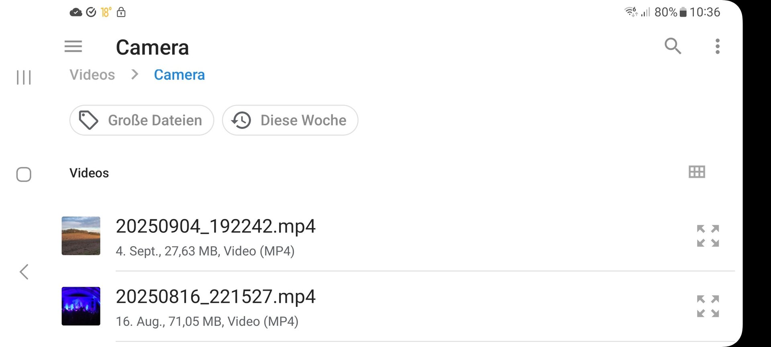Open file 20250904_192242.mp4

(x=216, y=227)
